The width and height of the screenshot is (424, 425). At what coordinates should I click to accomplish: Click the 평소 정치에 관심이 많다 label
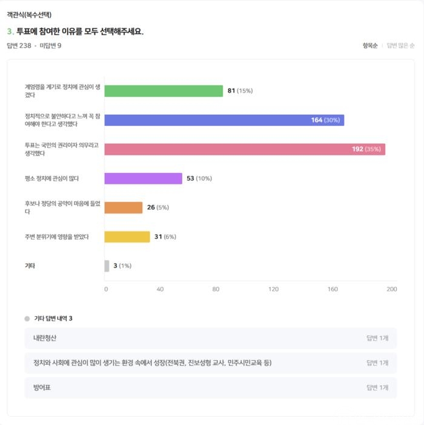pyautogui.click(x=51, y=178)
